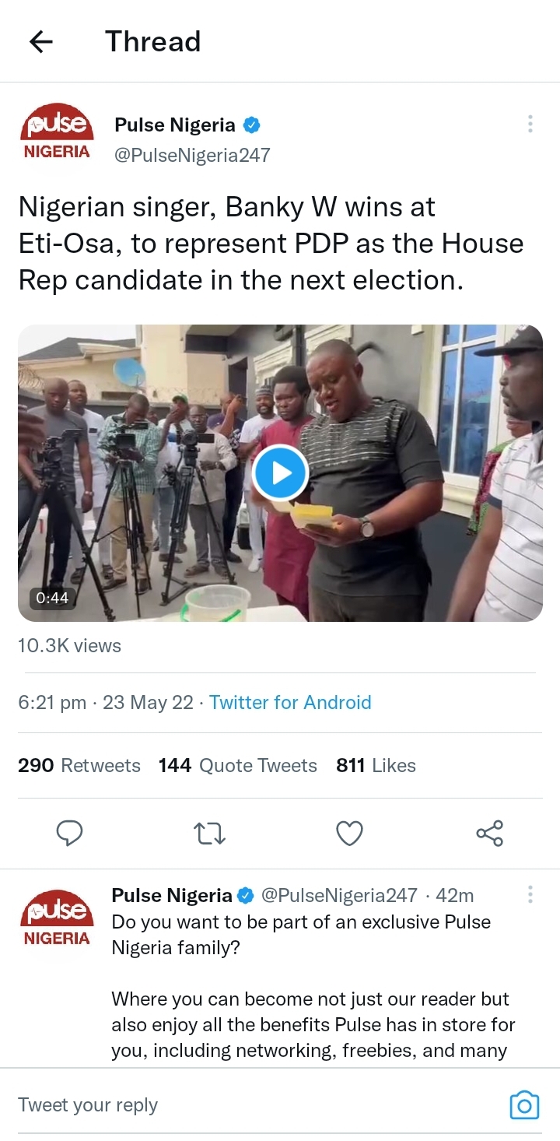The height and width of the screenshot is (1141, 560).
Task: Open the main tweet's three-dot overflow menu
Action: coord(530,124)
